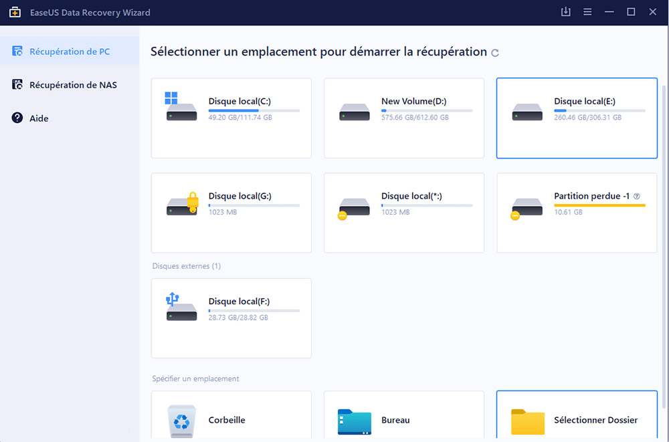This screenshot has width=669, height=442.
Task: Choose the Bureau location label
Action: point(395,420)
